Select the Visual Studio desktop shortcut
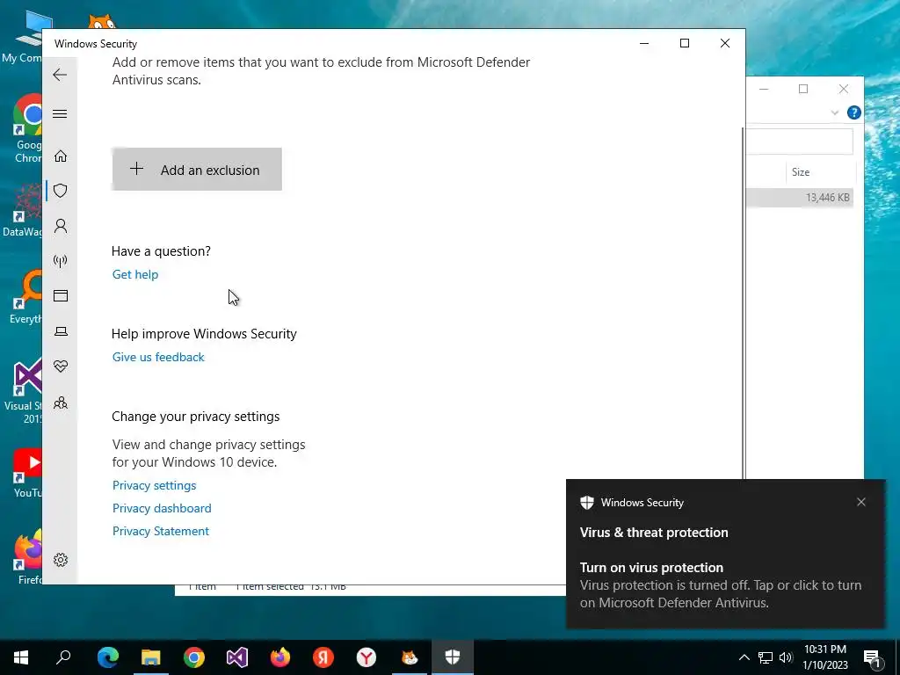 25,390
